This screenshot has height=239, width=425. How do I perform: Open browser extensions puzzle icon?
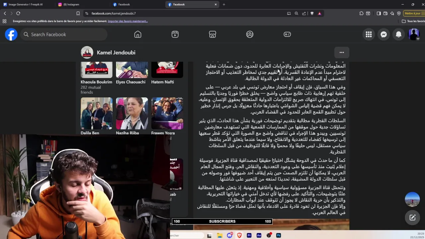[x=361, y=13]
